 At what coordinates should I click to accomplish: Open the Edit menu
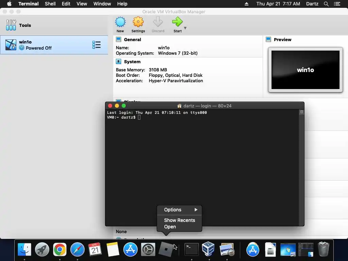pos(66,4)
